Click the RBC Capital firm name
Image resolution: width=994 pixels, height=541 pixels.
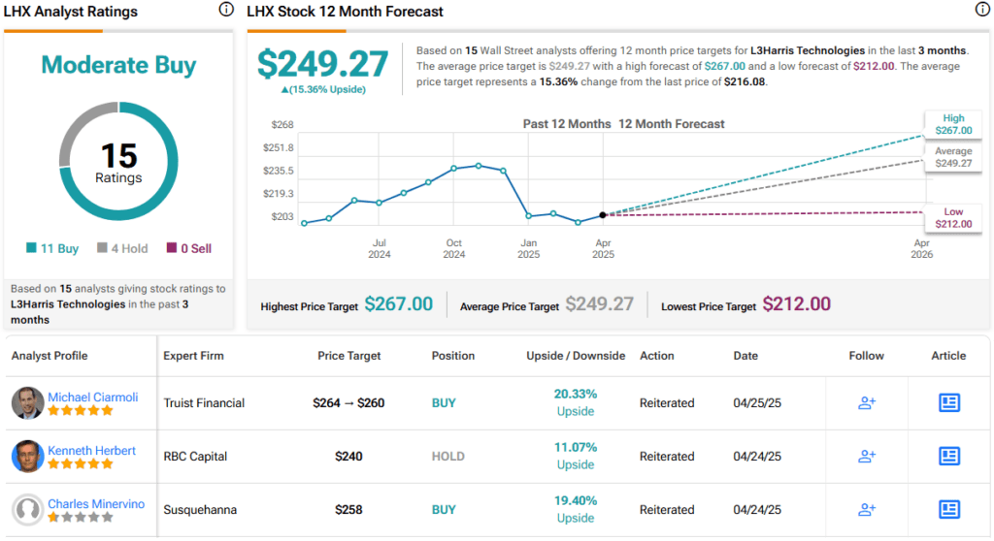coord(195,456)
